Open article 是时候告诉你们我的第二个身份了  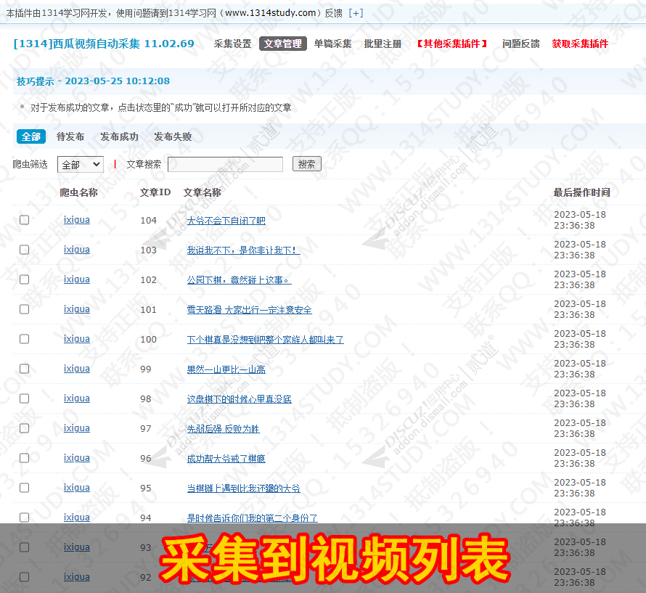tap(252, 518)
